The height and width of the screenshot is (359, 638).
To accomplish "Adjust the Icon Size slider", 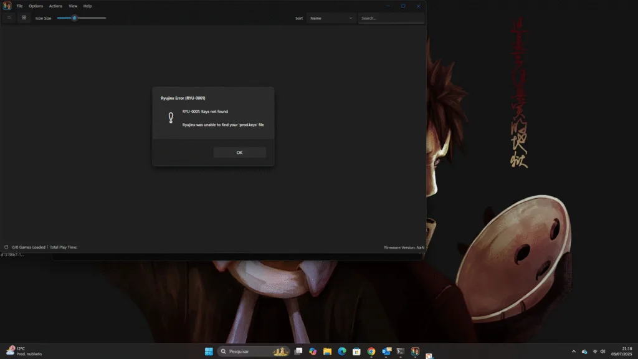I will point(82,18).
